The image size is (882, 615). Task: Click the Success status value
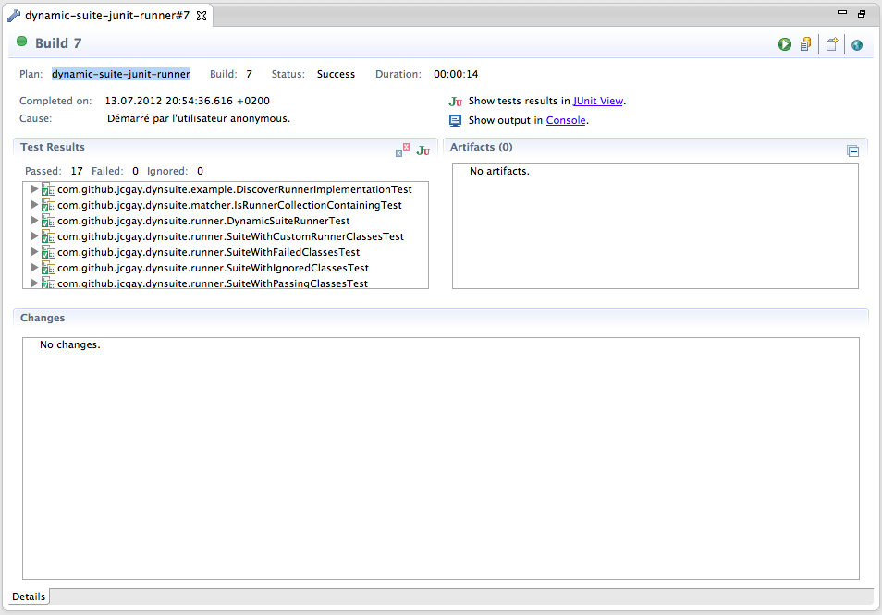pyautogui.click(x=336, y=74)
